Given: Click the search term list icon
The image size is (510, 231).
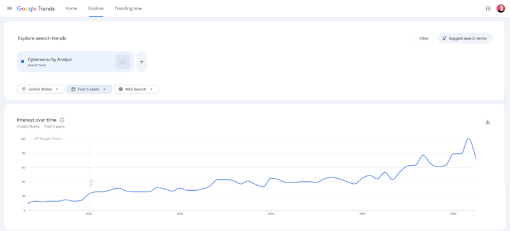Looking at the screenshot, I should coord(123,62).
